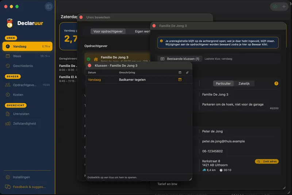This screenshot has width=292, height=195.
Task: Open Urenstaten in the sidebar
Action: [x=27, y=114]
